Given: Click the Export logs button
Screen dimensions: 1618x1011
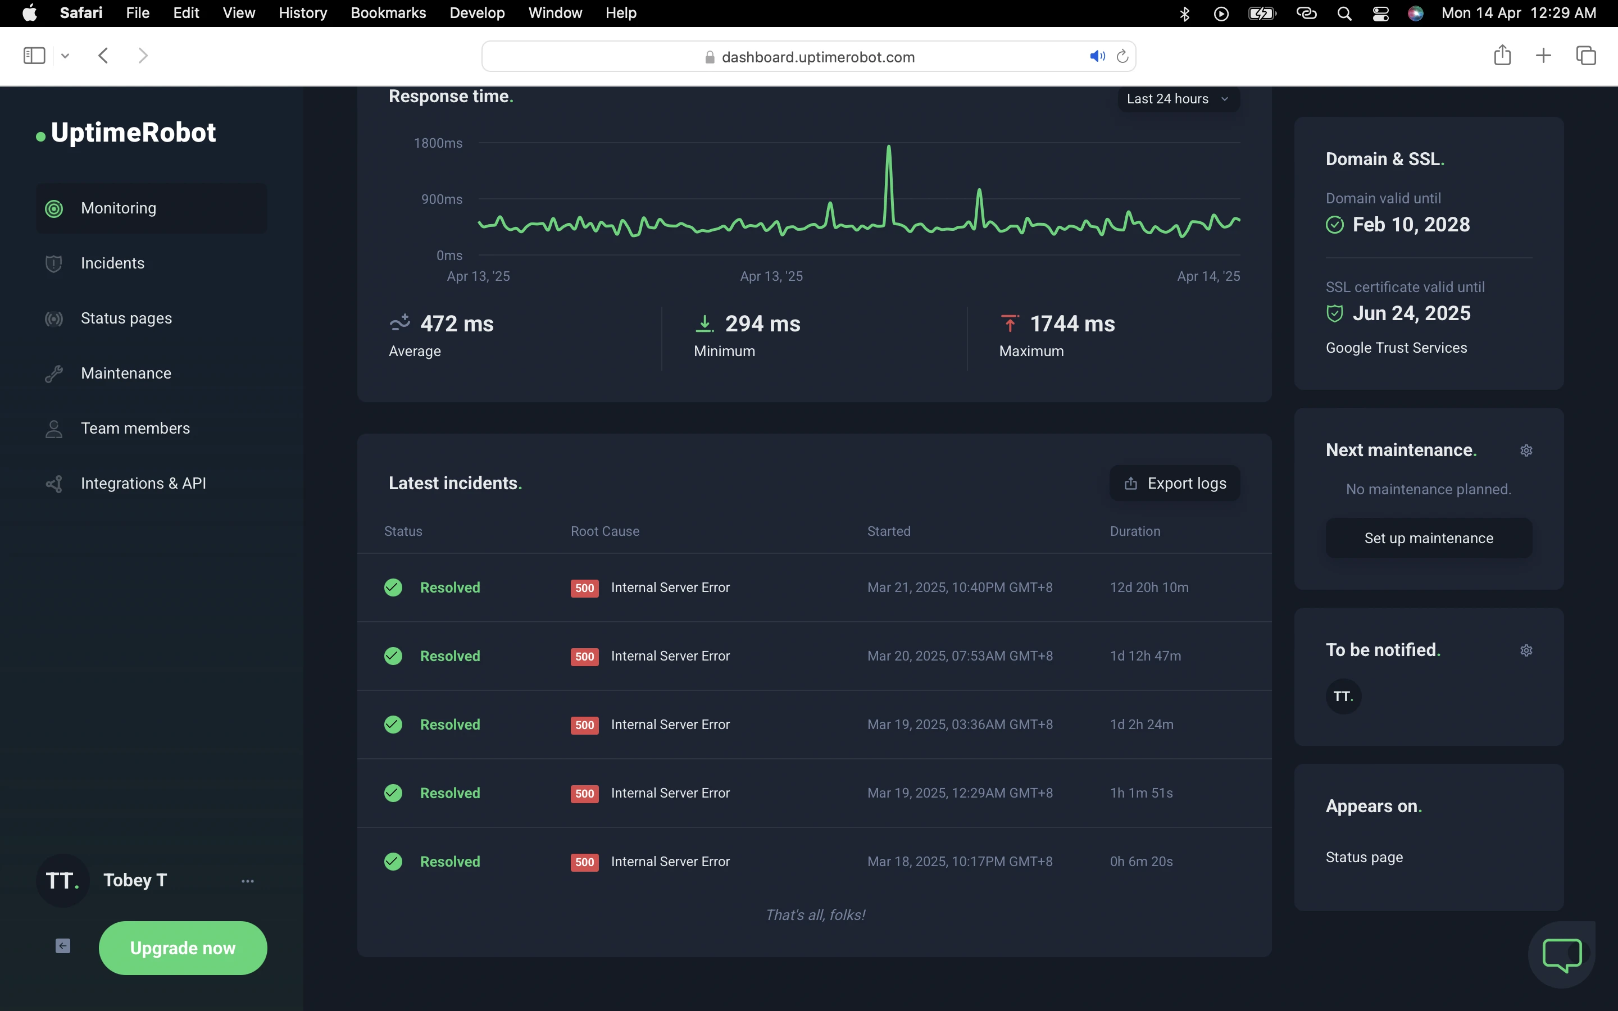Looking at the screenshot, I should click(1175, 484).
